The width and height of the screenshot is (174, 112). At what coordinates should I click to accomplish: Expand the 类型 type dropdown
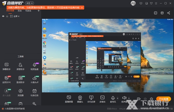pyautogui.click(x=29, y=3)
